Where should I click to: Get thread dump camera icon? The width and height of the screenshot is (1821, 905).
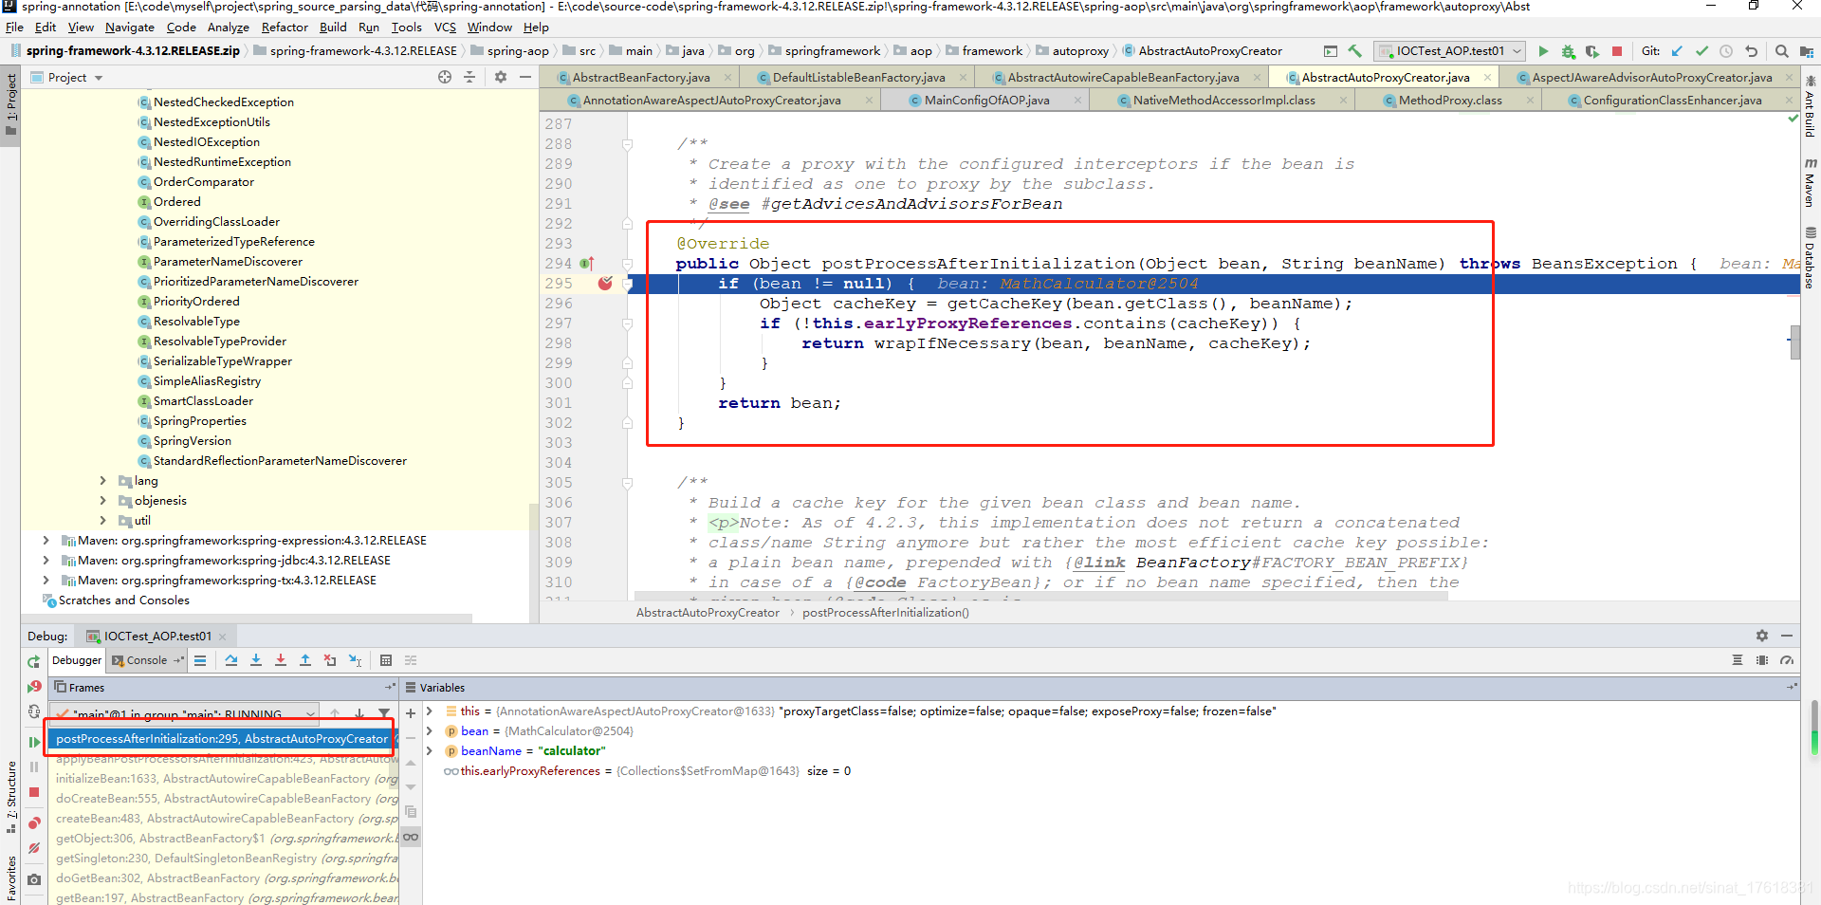(34, 879)
